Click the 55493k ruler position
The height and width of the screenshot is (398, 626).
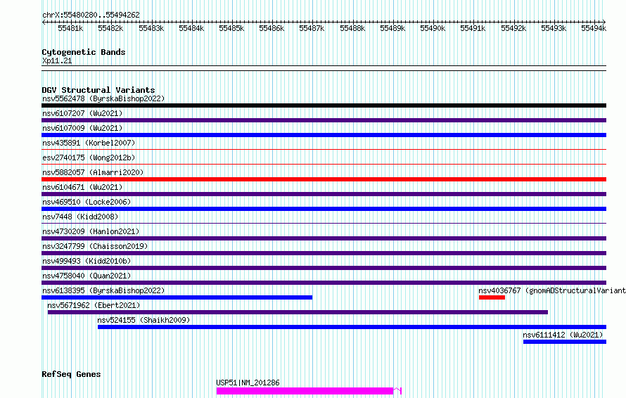[554, 28]
